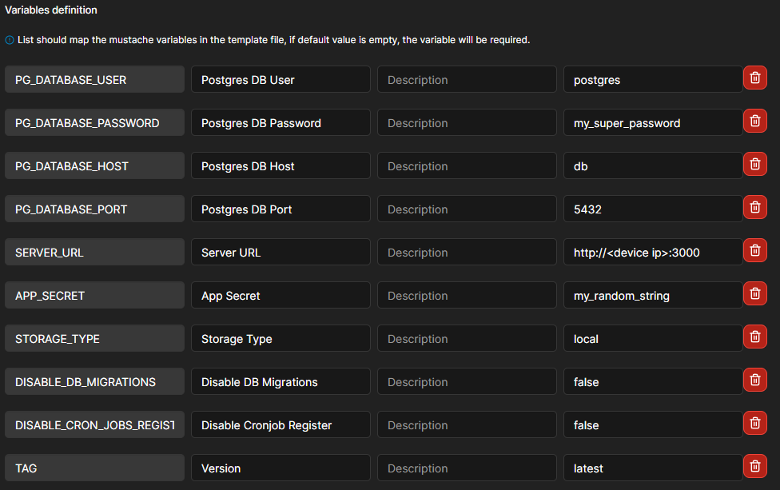Click the default value field showing 5432
780x490 pixels.
(652, 209)
